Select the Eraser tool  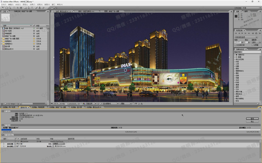tap(43, 8)
